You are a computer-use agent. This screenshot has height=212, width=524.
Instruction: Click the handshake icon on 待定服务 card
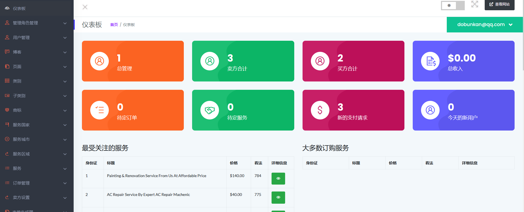(210, 110)
